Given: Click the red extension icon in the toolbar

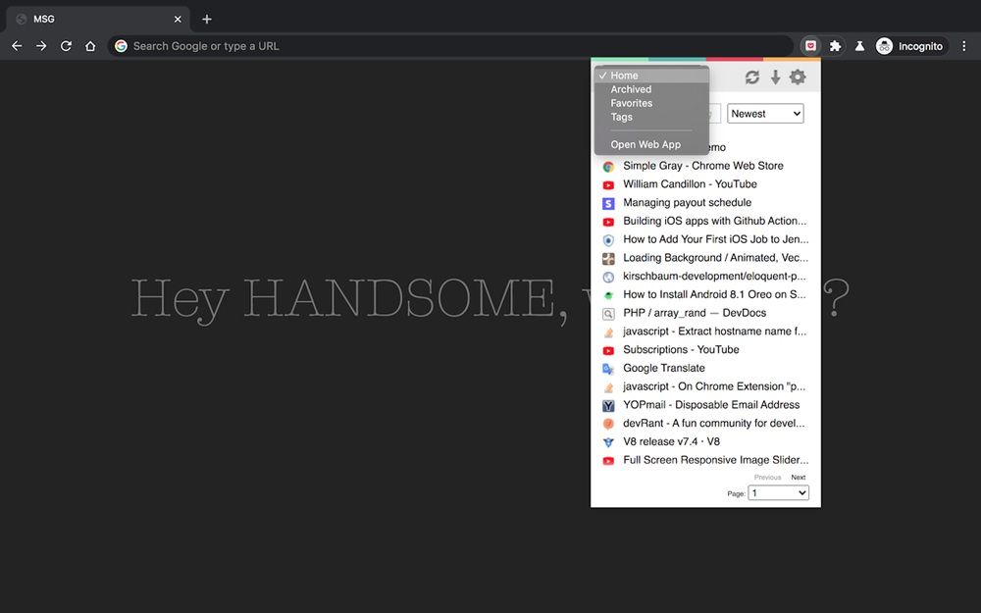Looking at the screenshot, I should pos(811,45).
